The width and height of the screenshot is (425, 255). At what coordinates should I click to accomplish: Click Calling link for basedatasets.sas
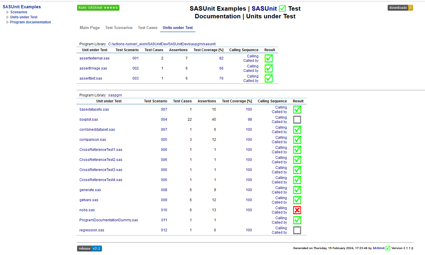[x=281, y=107]
